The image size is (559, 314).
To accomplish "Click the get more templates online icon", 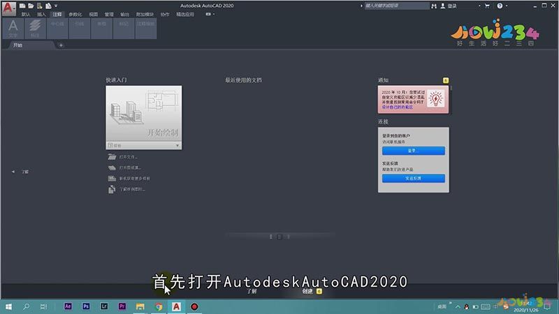I will 112,179.
